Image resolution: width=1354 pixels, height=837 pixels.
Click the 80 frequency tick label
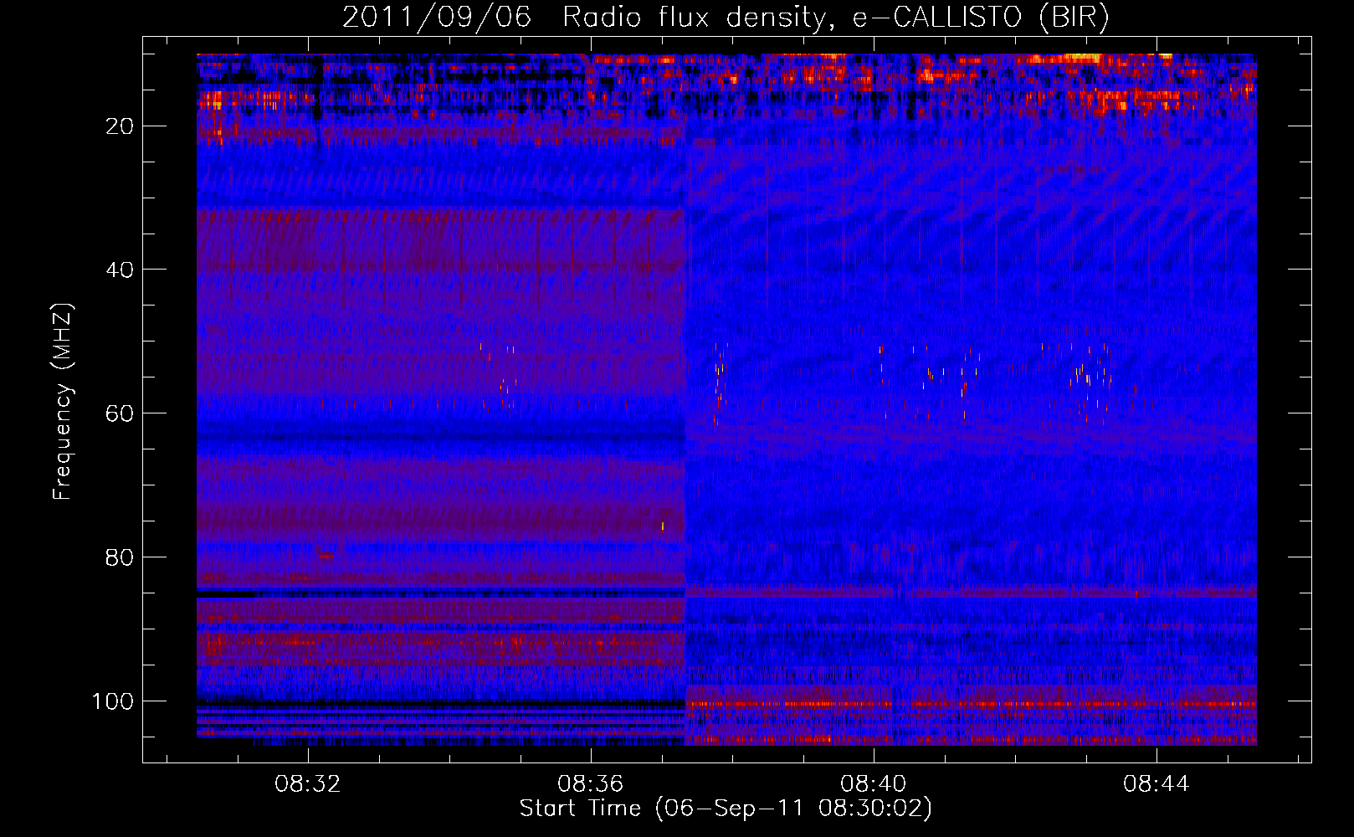click(121, 557)
